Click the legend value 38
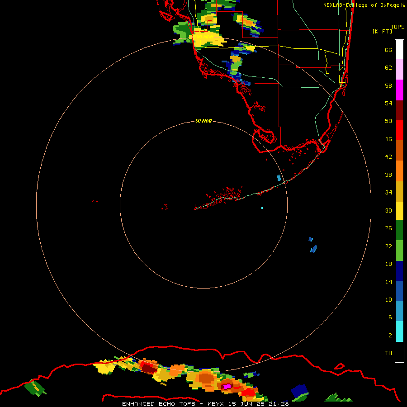Image resolution: width=407 pixels, height=407 pixels. [x=388, y=175]
